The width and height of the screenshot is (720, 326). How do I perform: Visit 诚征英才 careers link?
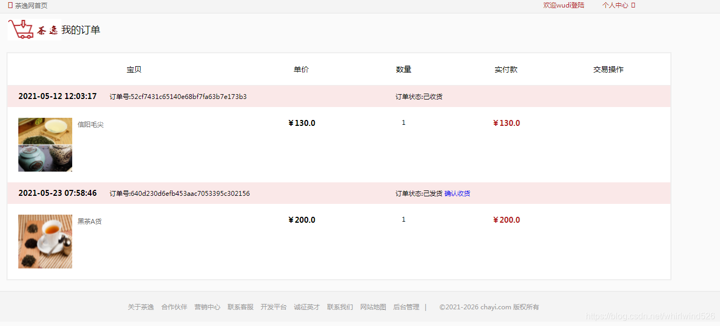[307, 307]
